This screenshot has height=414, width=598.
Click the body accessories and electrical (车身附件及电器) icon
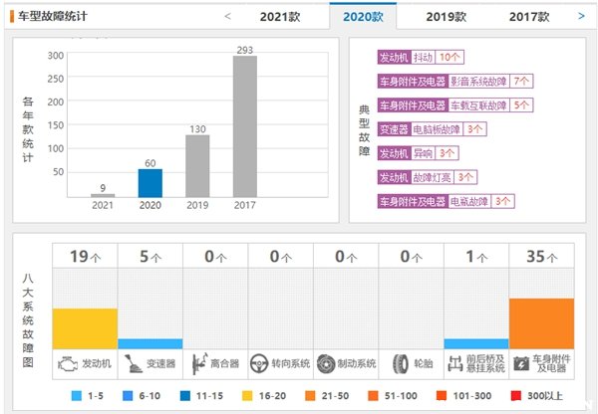519,363
